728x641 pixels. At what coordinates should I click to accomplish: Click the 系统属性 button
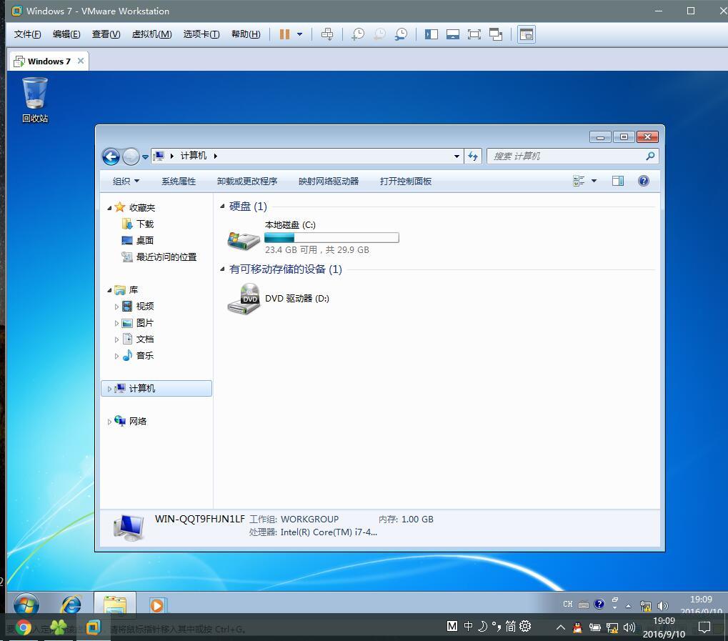click(x=179, y=182)
